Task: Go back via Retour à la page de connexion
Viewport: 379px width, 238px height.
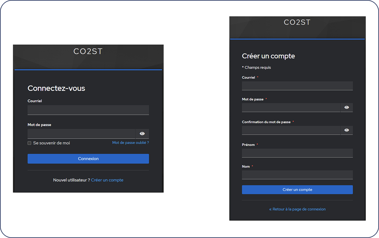Action: 297,209
